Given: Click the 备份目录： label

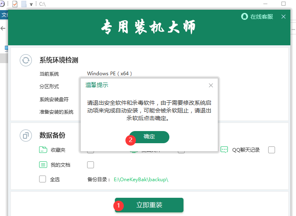Looking at the screenshot, I should point(99,180).
